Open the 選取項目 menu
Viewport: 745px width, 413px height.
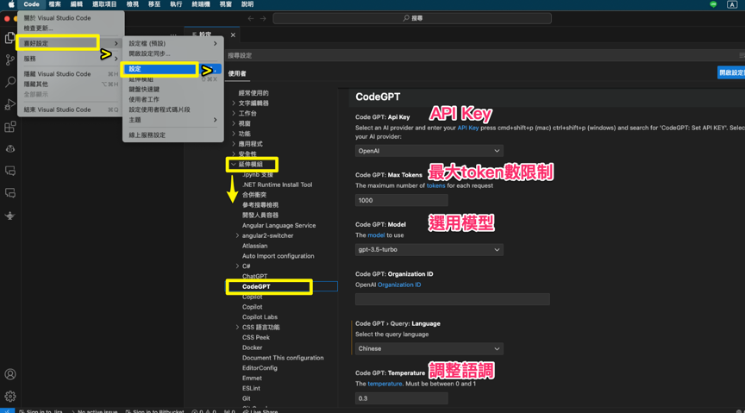(x=104, y=4)
